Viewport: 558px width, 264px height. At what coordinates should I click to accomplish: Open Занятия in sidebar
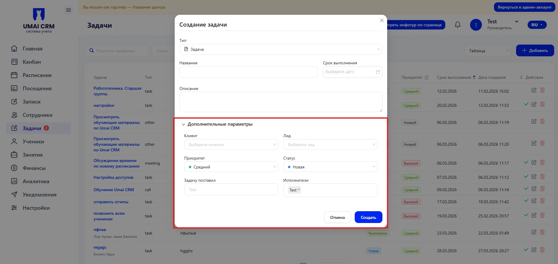(x=32, y=155)
